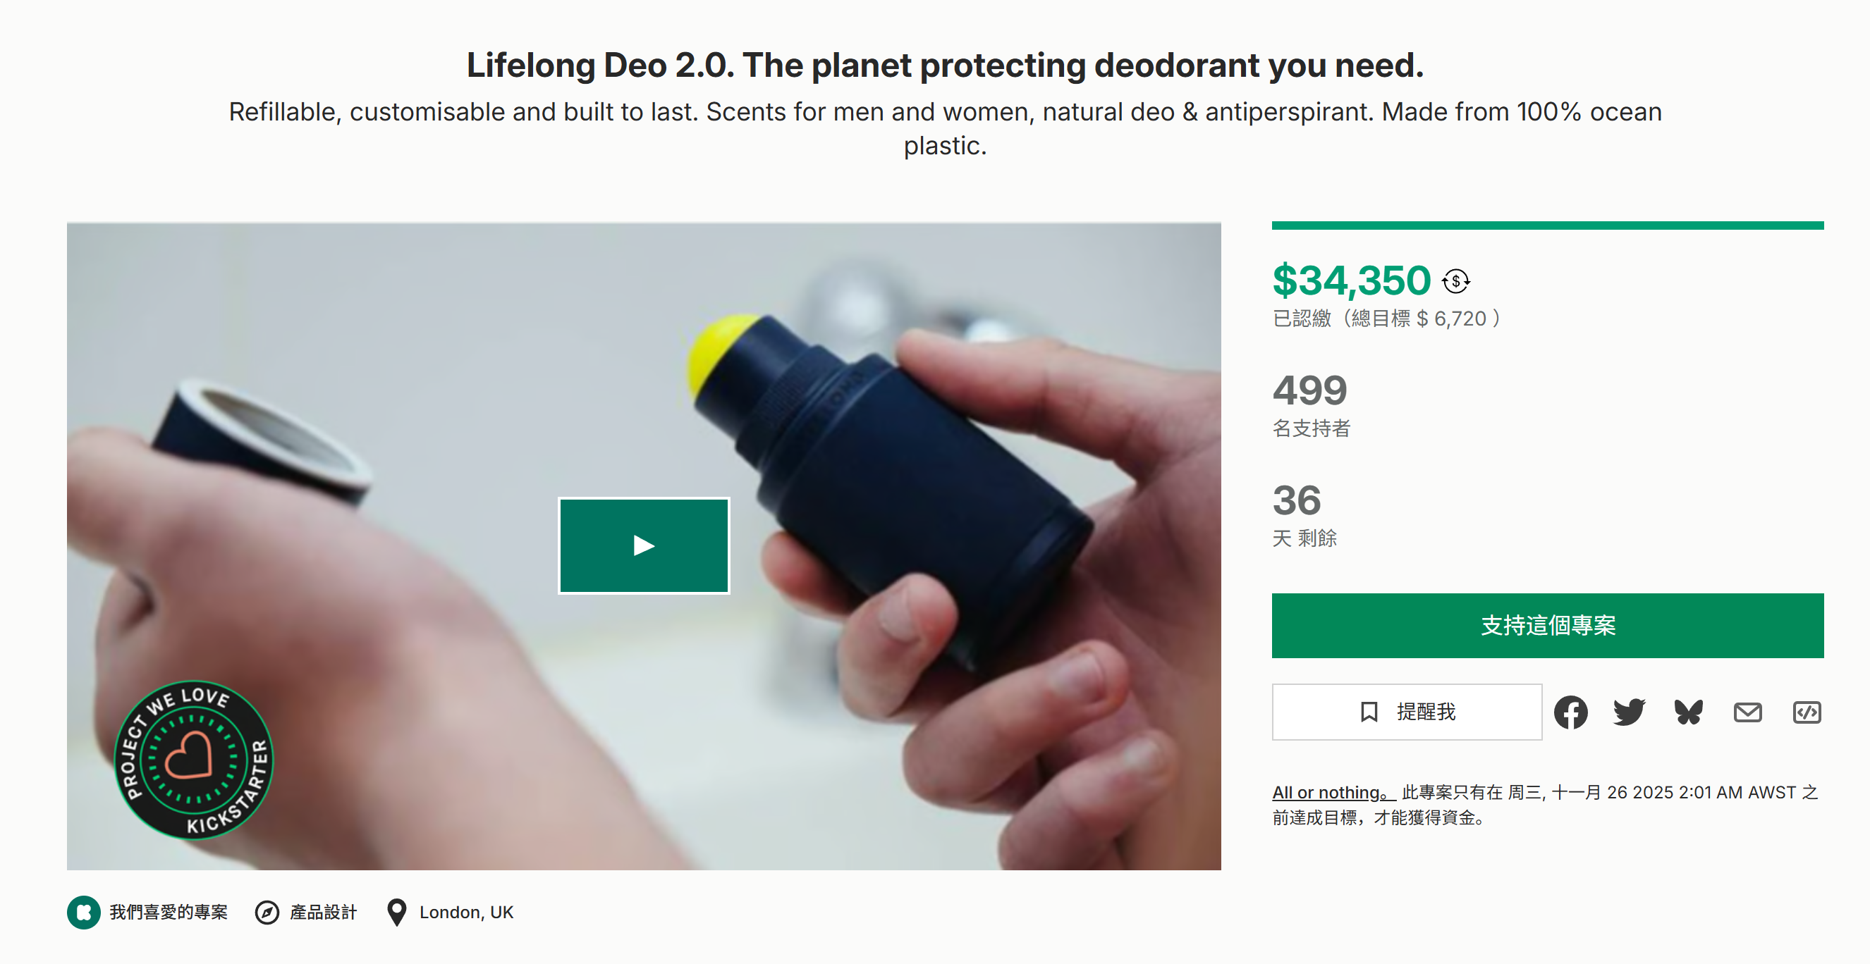Click the Facebook share icon
This screenshot has height=964, width=1870.
(1570, 712)
